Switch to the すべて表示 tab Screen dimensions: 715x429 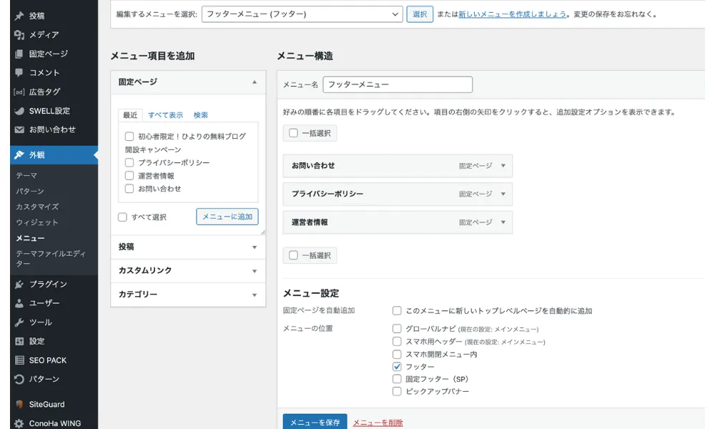(x=165, y=115)
